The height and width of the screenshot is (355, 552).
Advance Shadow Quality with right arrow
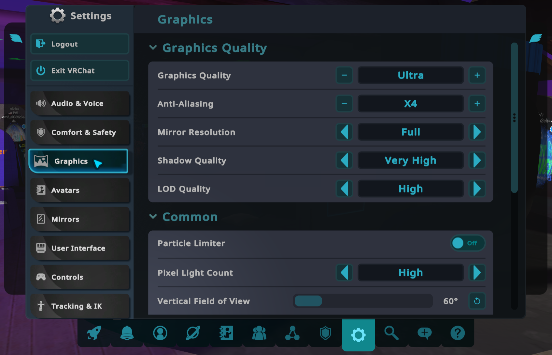coord(477,160)
